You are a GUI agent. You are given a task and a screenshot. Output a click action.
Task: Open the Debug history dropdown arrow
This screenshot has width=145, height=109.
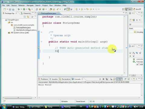(21, 9)
